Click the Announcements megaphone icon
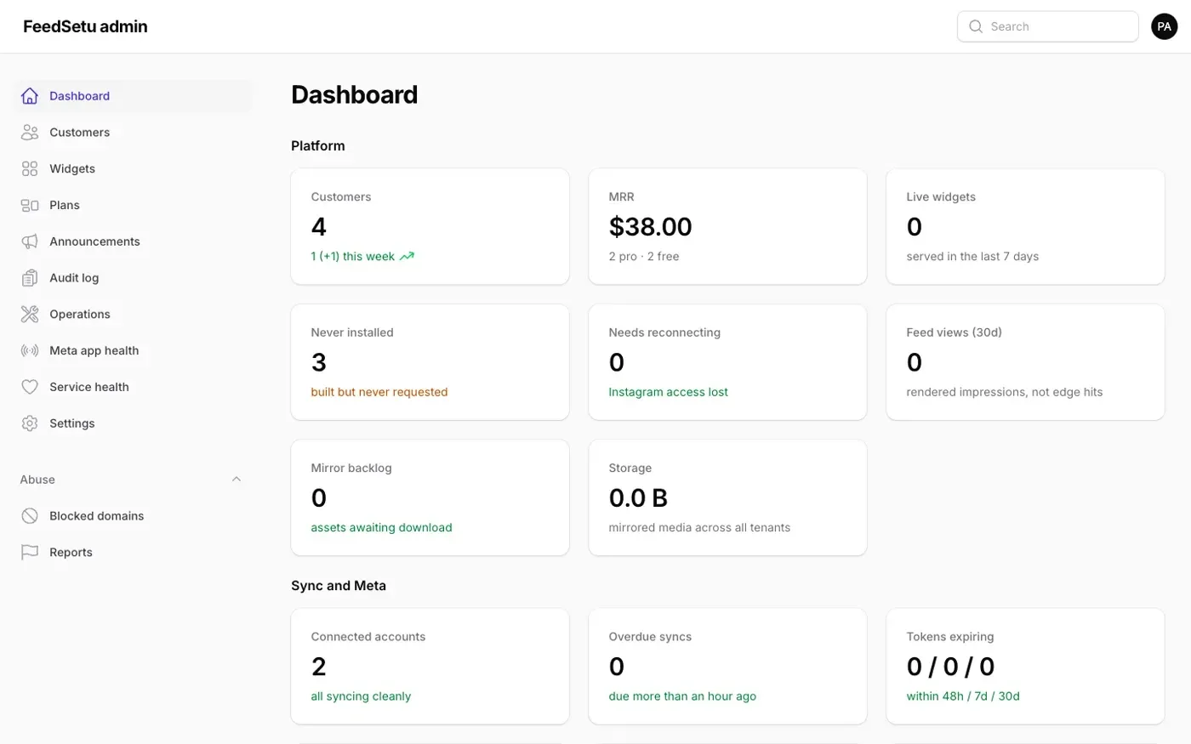This screenshot has height=744, width=1191. click(x=30, y=241)
